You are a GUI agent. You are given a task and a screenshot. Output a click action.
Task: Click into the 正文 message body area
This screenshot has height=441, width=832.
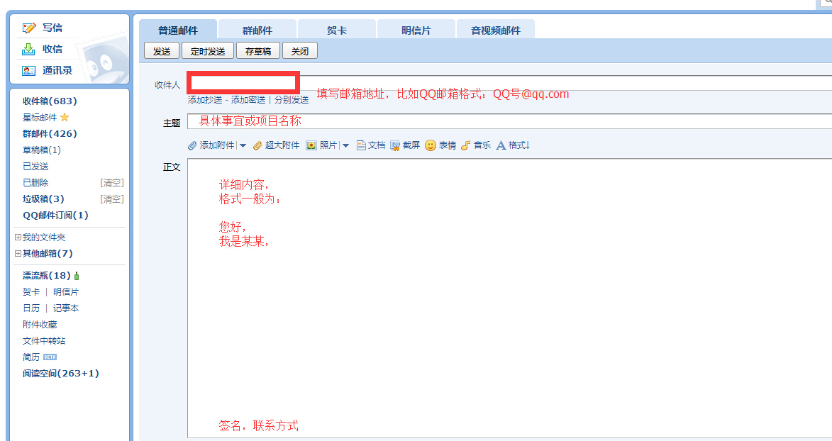pos(509,298)
